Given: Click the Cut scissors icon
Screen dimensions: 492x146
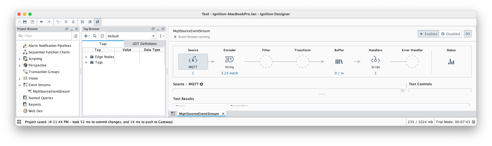Looking at the screenshot, I should [x=58, y=22].
